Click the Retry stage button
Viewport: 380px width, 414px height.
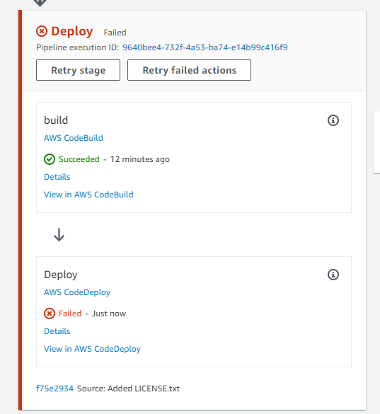pyautogui.click(x=78, y=70)
